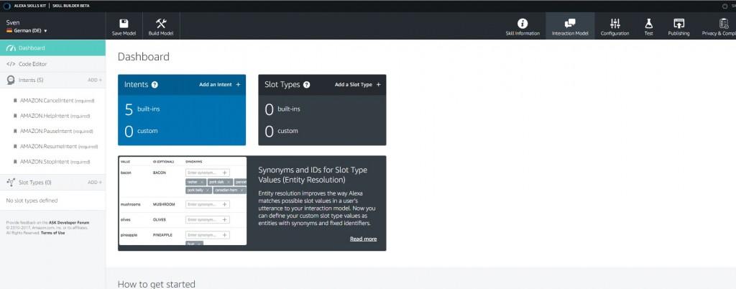Follow the Read more link
The image size is (736, 289).
(x=363, y=239)
